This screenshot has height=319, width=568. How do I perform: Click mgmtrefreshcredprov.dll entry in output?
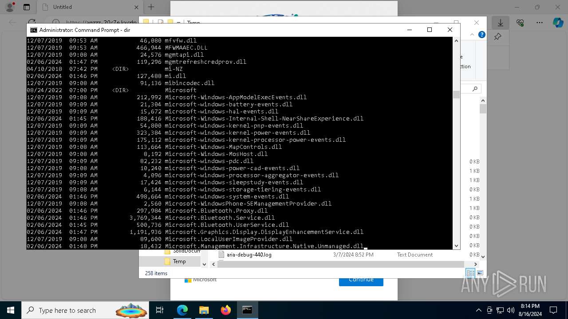205,62
